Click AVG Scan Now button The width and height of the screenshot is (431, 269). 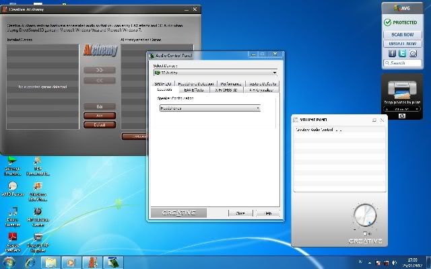tap(403, 34)
